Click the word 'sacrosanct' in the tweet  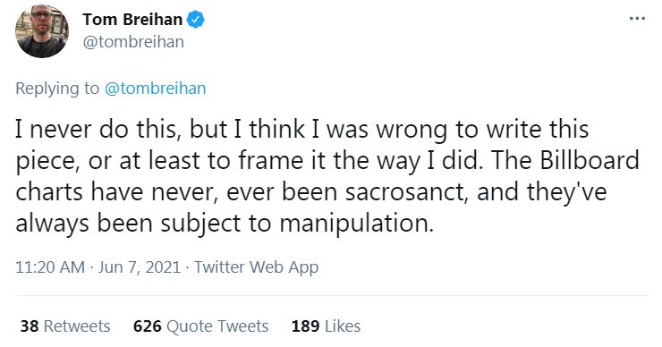point(406,192)
